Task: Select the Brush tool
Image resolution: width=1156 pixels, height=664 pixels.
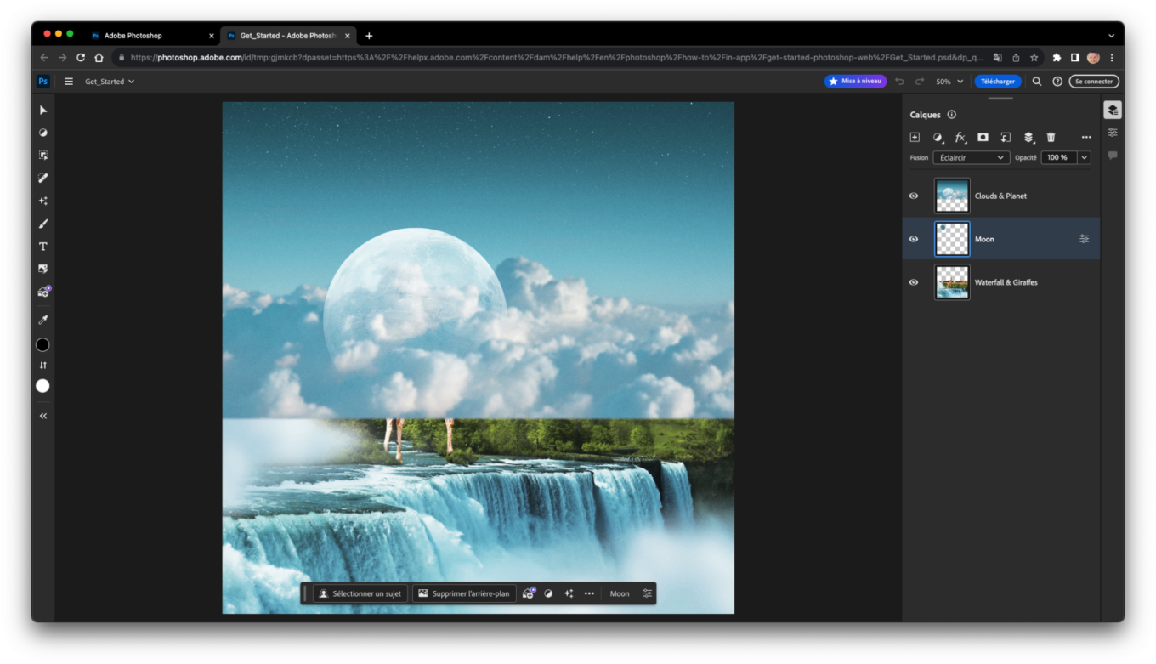Action: (x=43, y=224)
